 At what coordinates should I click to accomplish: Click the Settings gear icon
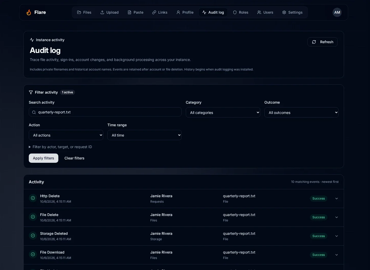(x=284, y=12)
